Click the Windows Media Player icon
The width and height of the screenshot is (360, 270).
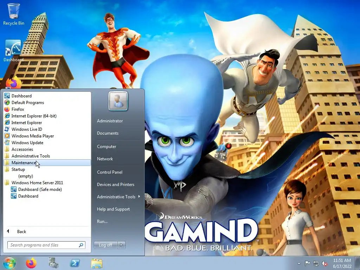click(7, 136)
